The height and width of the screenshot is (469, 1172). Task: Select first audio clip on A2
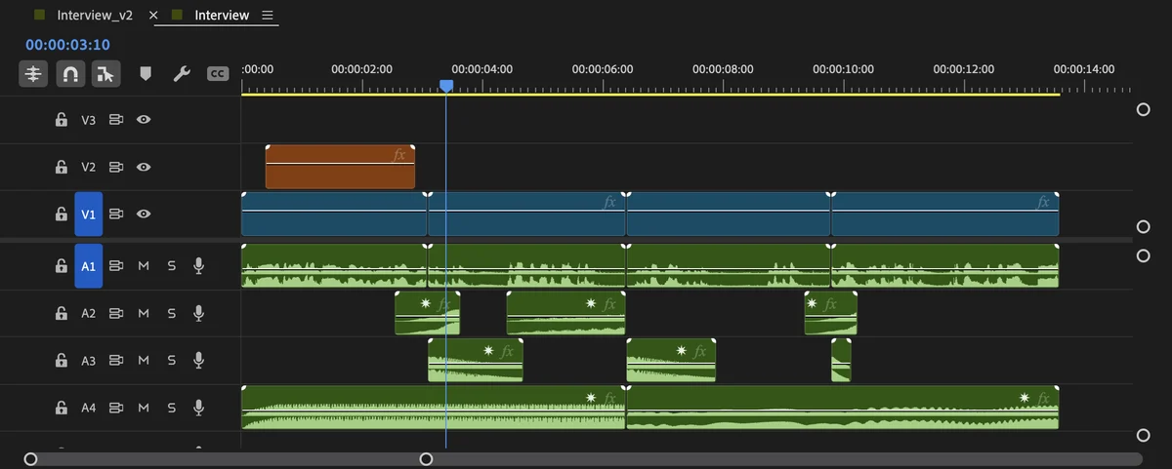(427, 313)
